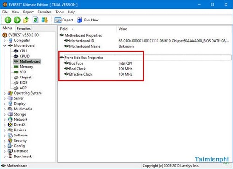Viewport: 233px width, 169px height.
Task: Click the Unknown motherboard name value
Action: click(126, 46)
